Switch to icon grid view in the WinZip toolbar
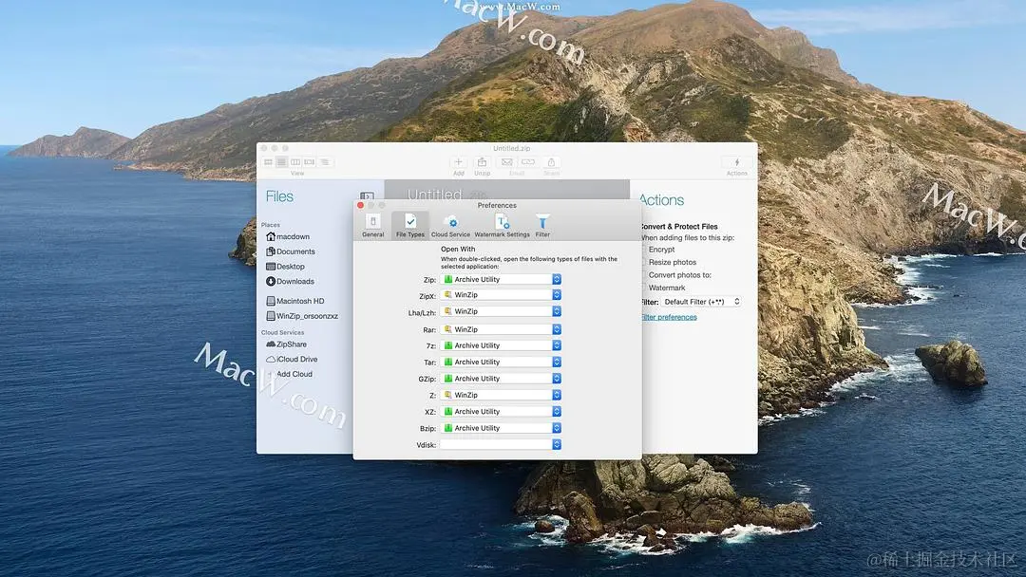This screenshot has width=1026, height=577. point(268,162)
